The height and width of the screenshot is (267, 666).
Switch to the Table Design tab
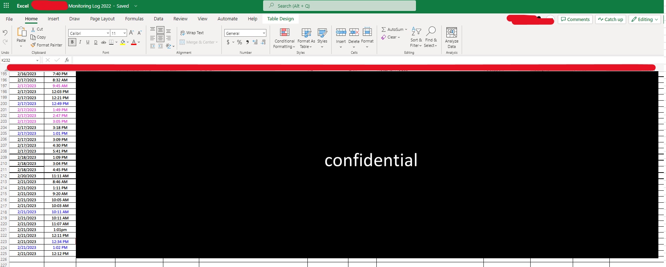pyautogui.click(x=281, y=19)
